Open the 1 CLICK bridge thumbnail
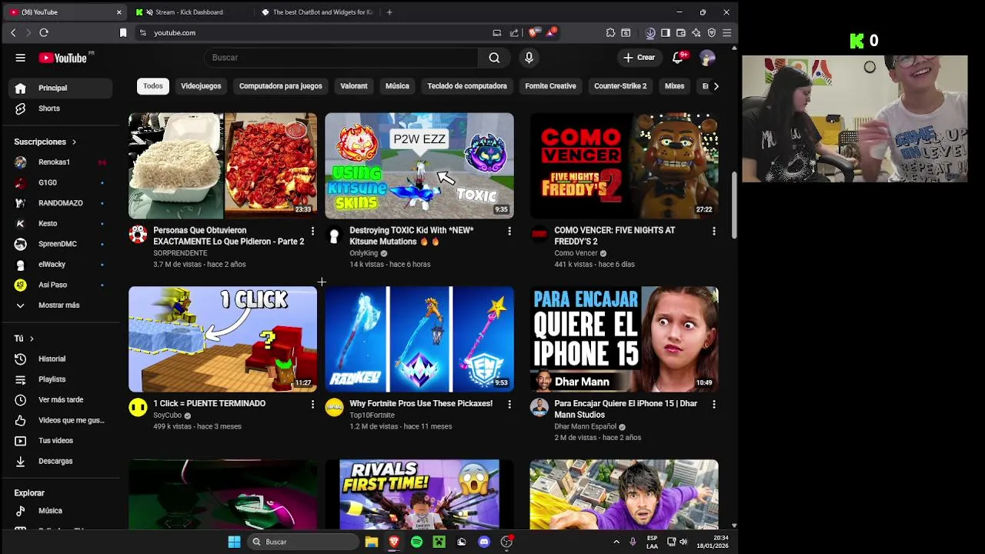Viewport: 985px width, 554px height. pyautogui.click(x=222, y=339)
